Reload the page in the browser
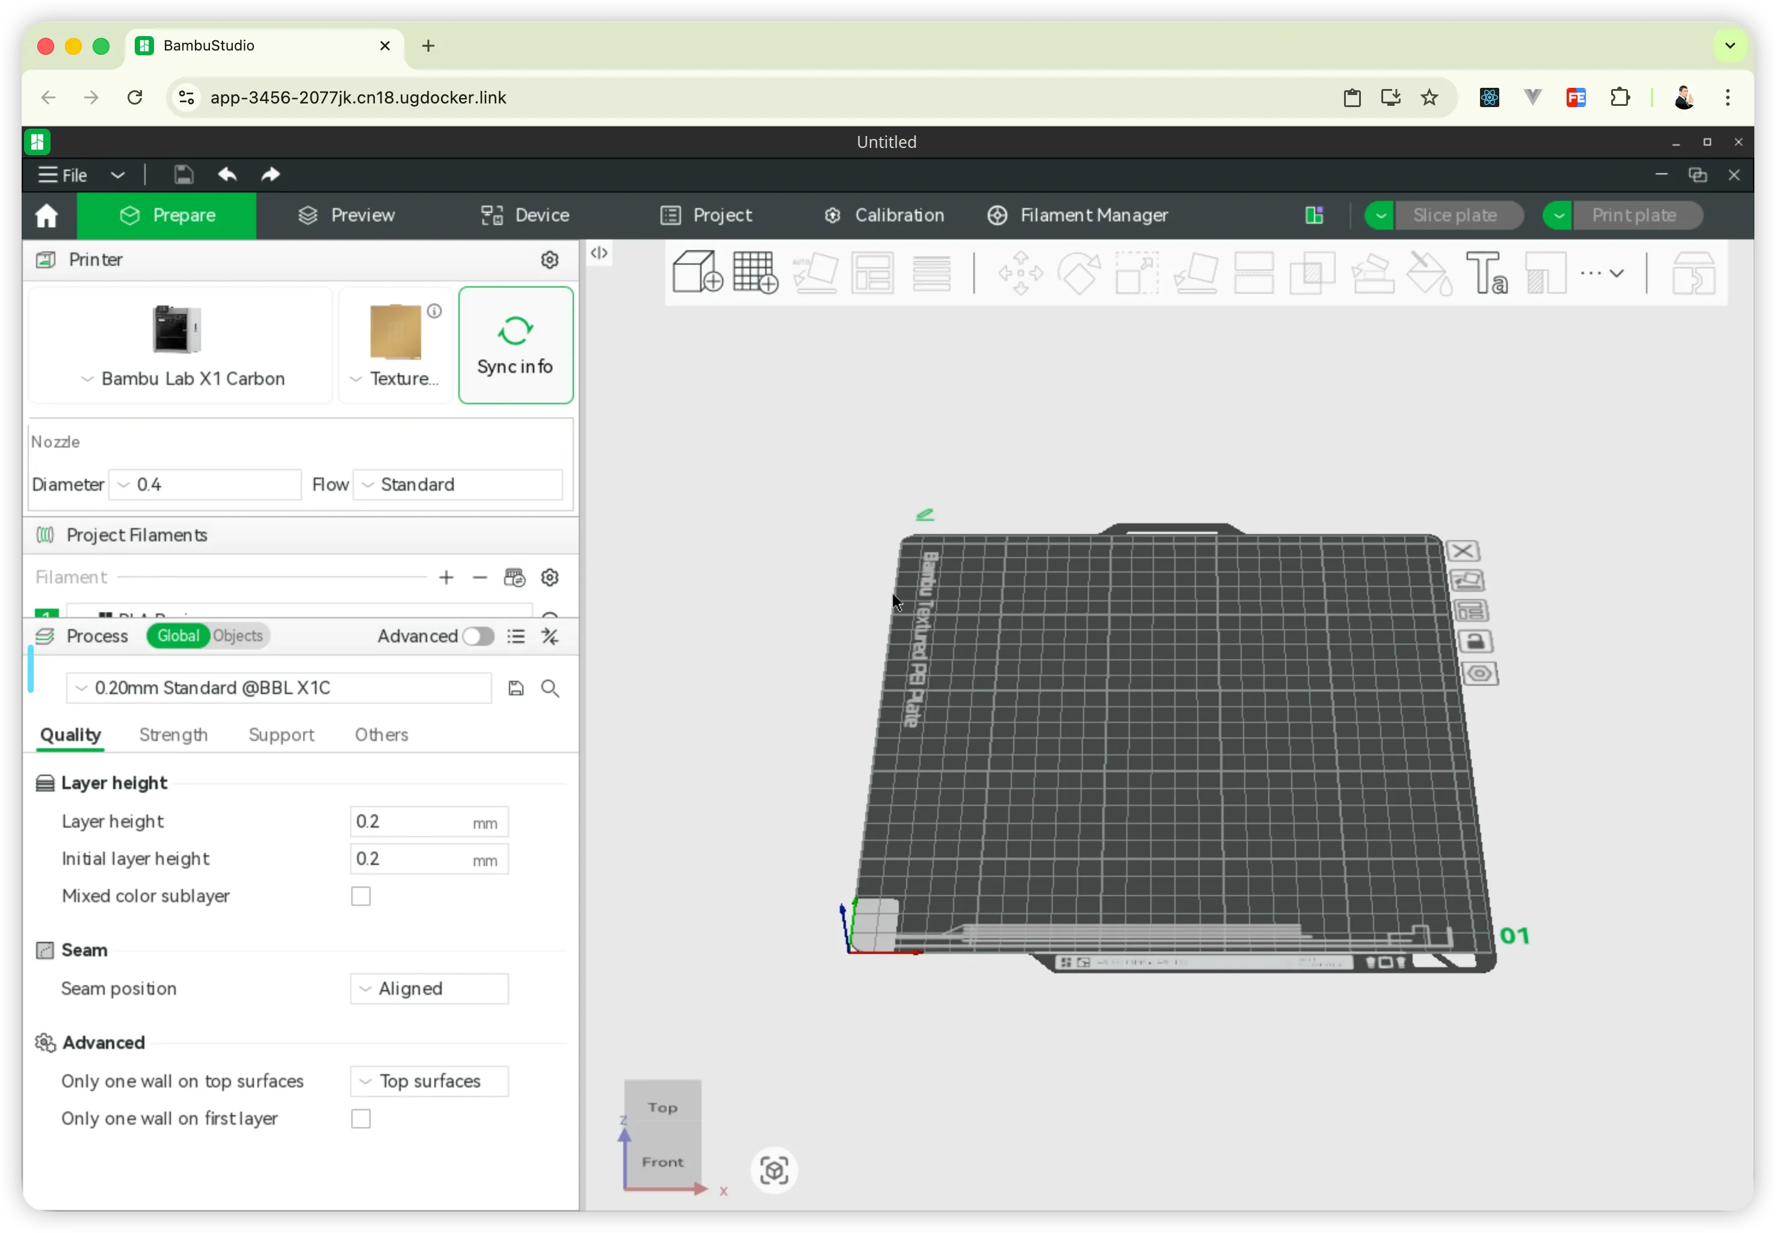The height and width of the screenshot is (1233, 1776). click(135, 97)
